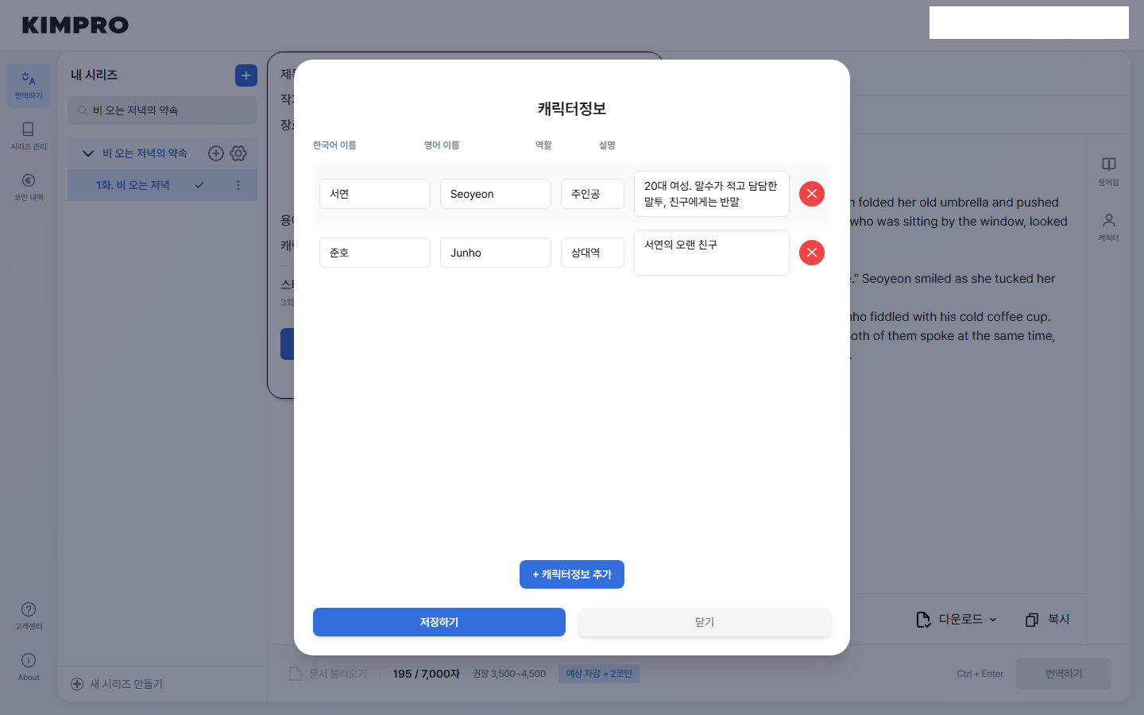
Task: Edit the Korean name field 준호
Action: [x=375, y=253]
